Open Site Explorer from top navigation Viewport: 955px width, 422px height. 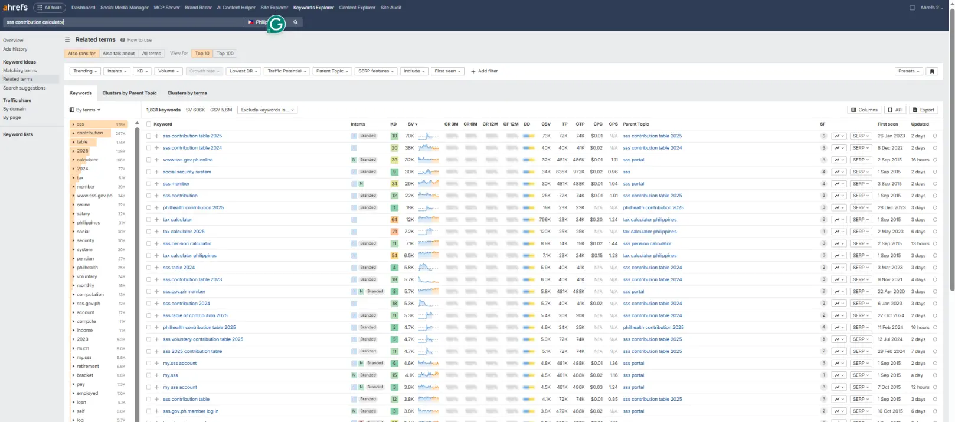coord(274,8)
